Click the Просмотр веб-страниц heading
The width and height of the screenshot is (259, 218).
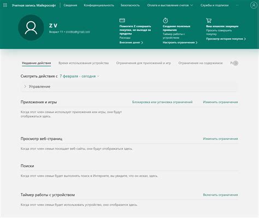pyautogui.click(x=42, y=139)
